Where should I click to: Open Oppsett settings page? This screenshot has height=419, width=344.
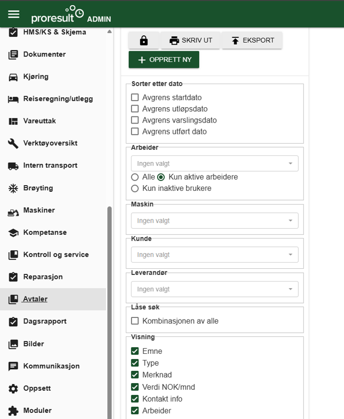(x=53, y=388)
